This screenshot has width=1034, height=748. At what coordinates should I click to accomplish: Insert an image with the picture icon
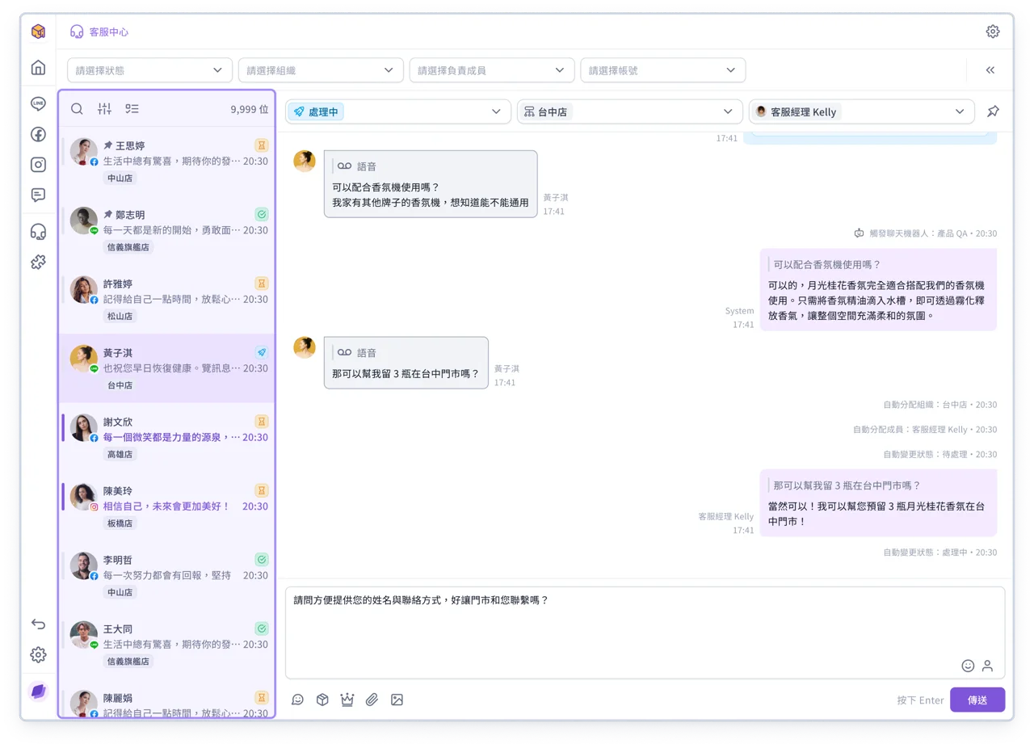tap(397, 700)
